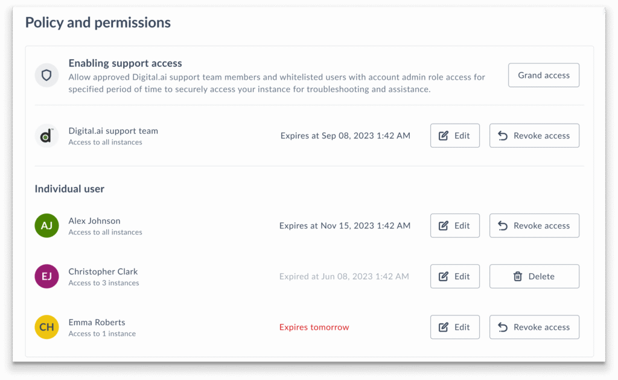Image resolution: width=618 pixels, height=380 pixels.
Task: Revoke access for Digital.ai support team
Action: [x=534, y=136]
